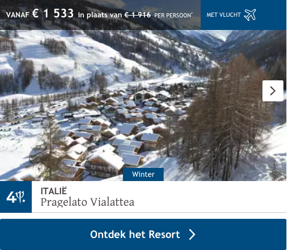Image resolution: width=287 pixels, height=250 pixels.
Task: Click the large chalet at photo bottom
Action: 105,165
